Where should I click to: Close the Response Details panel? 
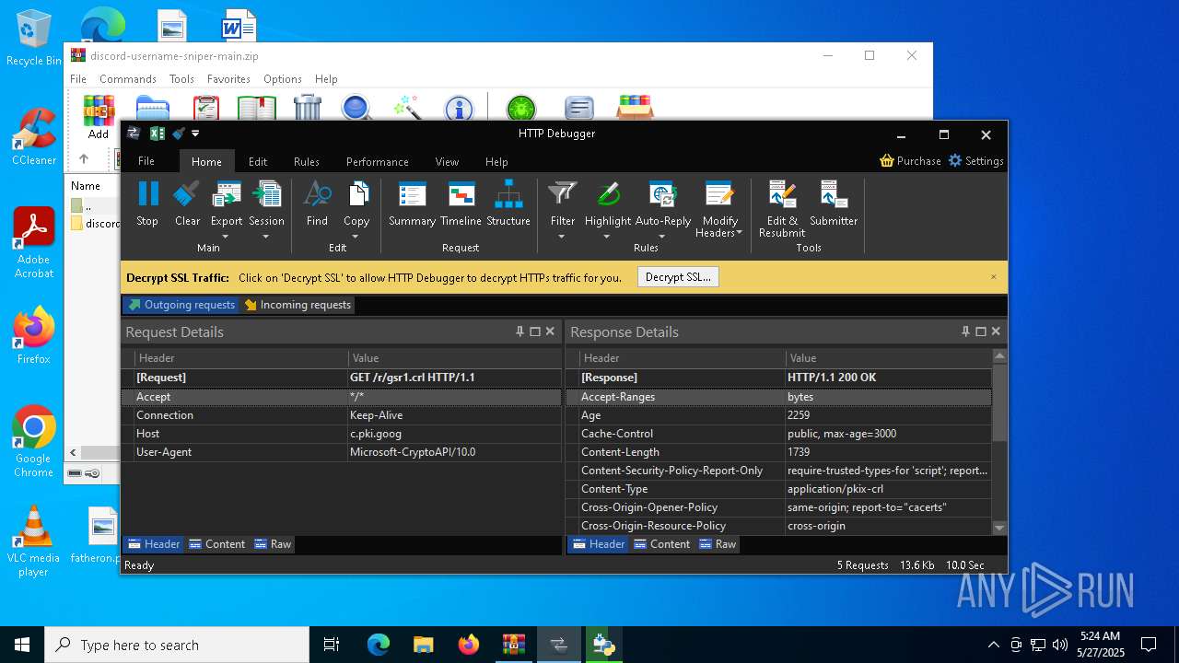point(995,331)
